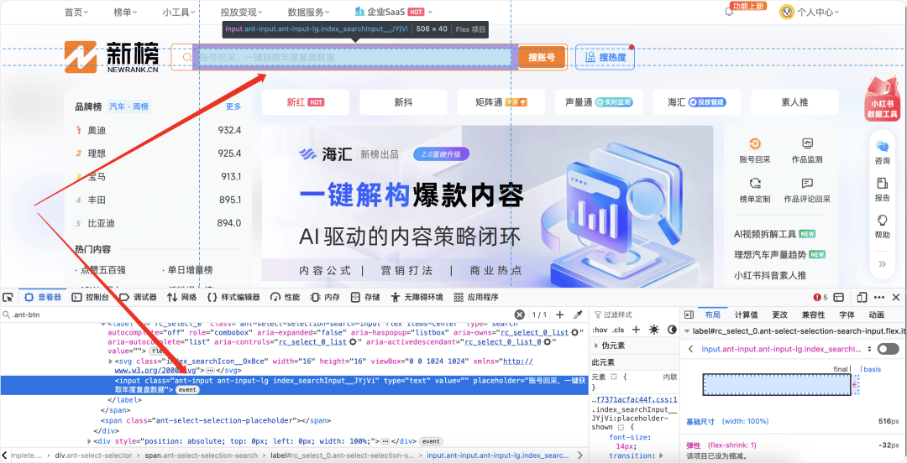
Task: Toggle the :hov pseudo-class panel
Action: click(600, 330)
